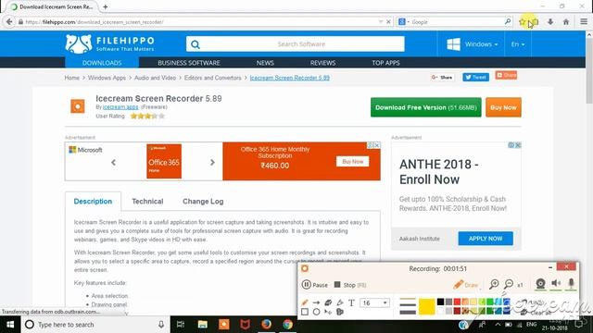Open the DOWNLOADS nav item
The image size is (593, 333).
[x=102, y=63]
